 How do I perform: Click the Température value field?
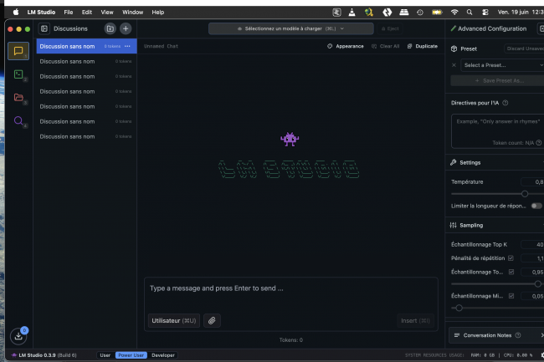(532, 182)
